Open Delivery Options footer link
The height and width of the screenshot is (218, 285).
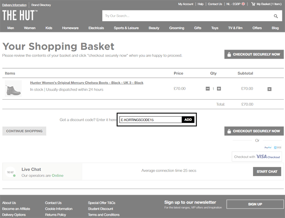tap(14, 215)
